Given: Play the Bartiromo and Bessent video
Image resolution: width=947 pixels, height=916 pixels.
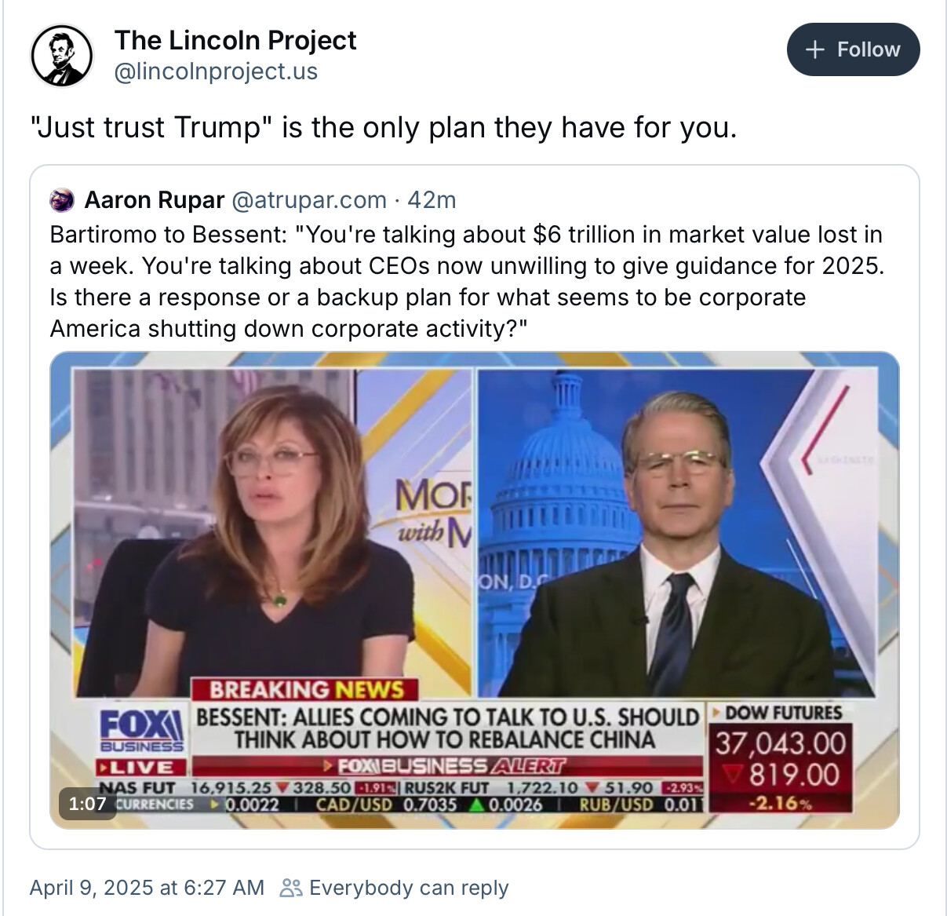Looking at the screenshot, I should click(475, 590).
